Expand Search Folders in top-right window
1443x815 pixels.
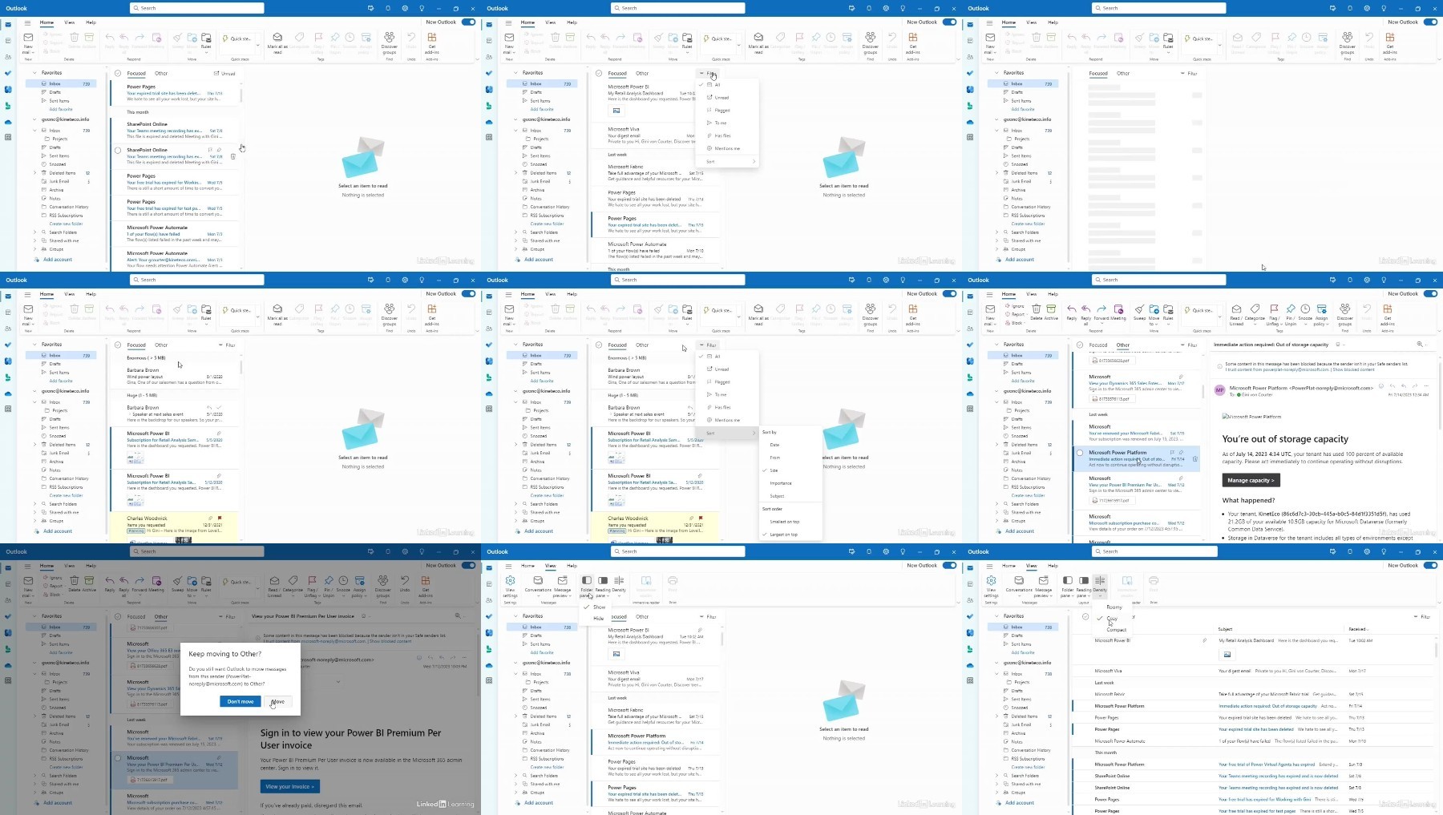point(996,232)
